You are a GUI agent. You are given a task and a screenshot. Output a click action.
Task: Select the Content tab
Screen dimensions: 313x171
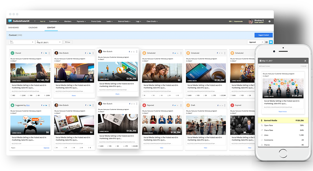[x=51, y=28]
